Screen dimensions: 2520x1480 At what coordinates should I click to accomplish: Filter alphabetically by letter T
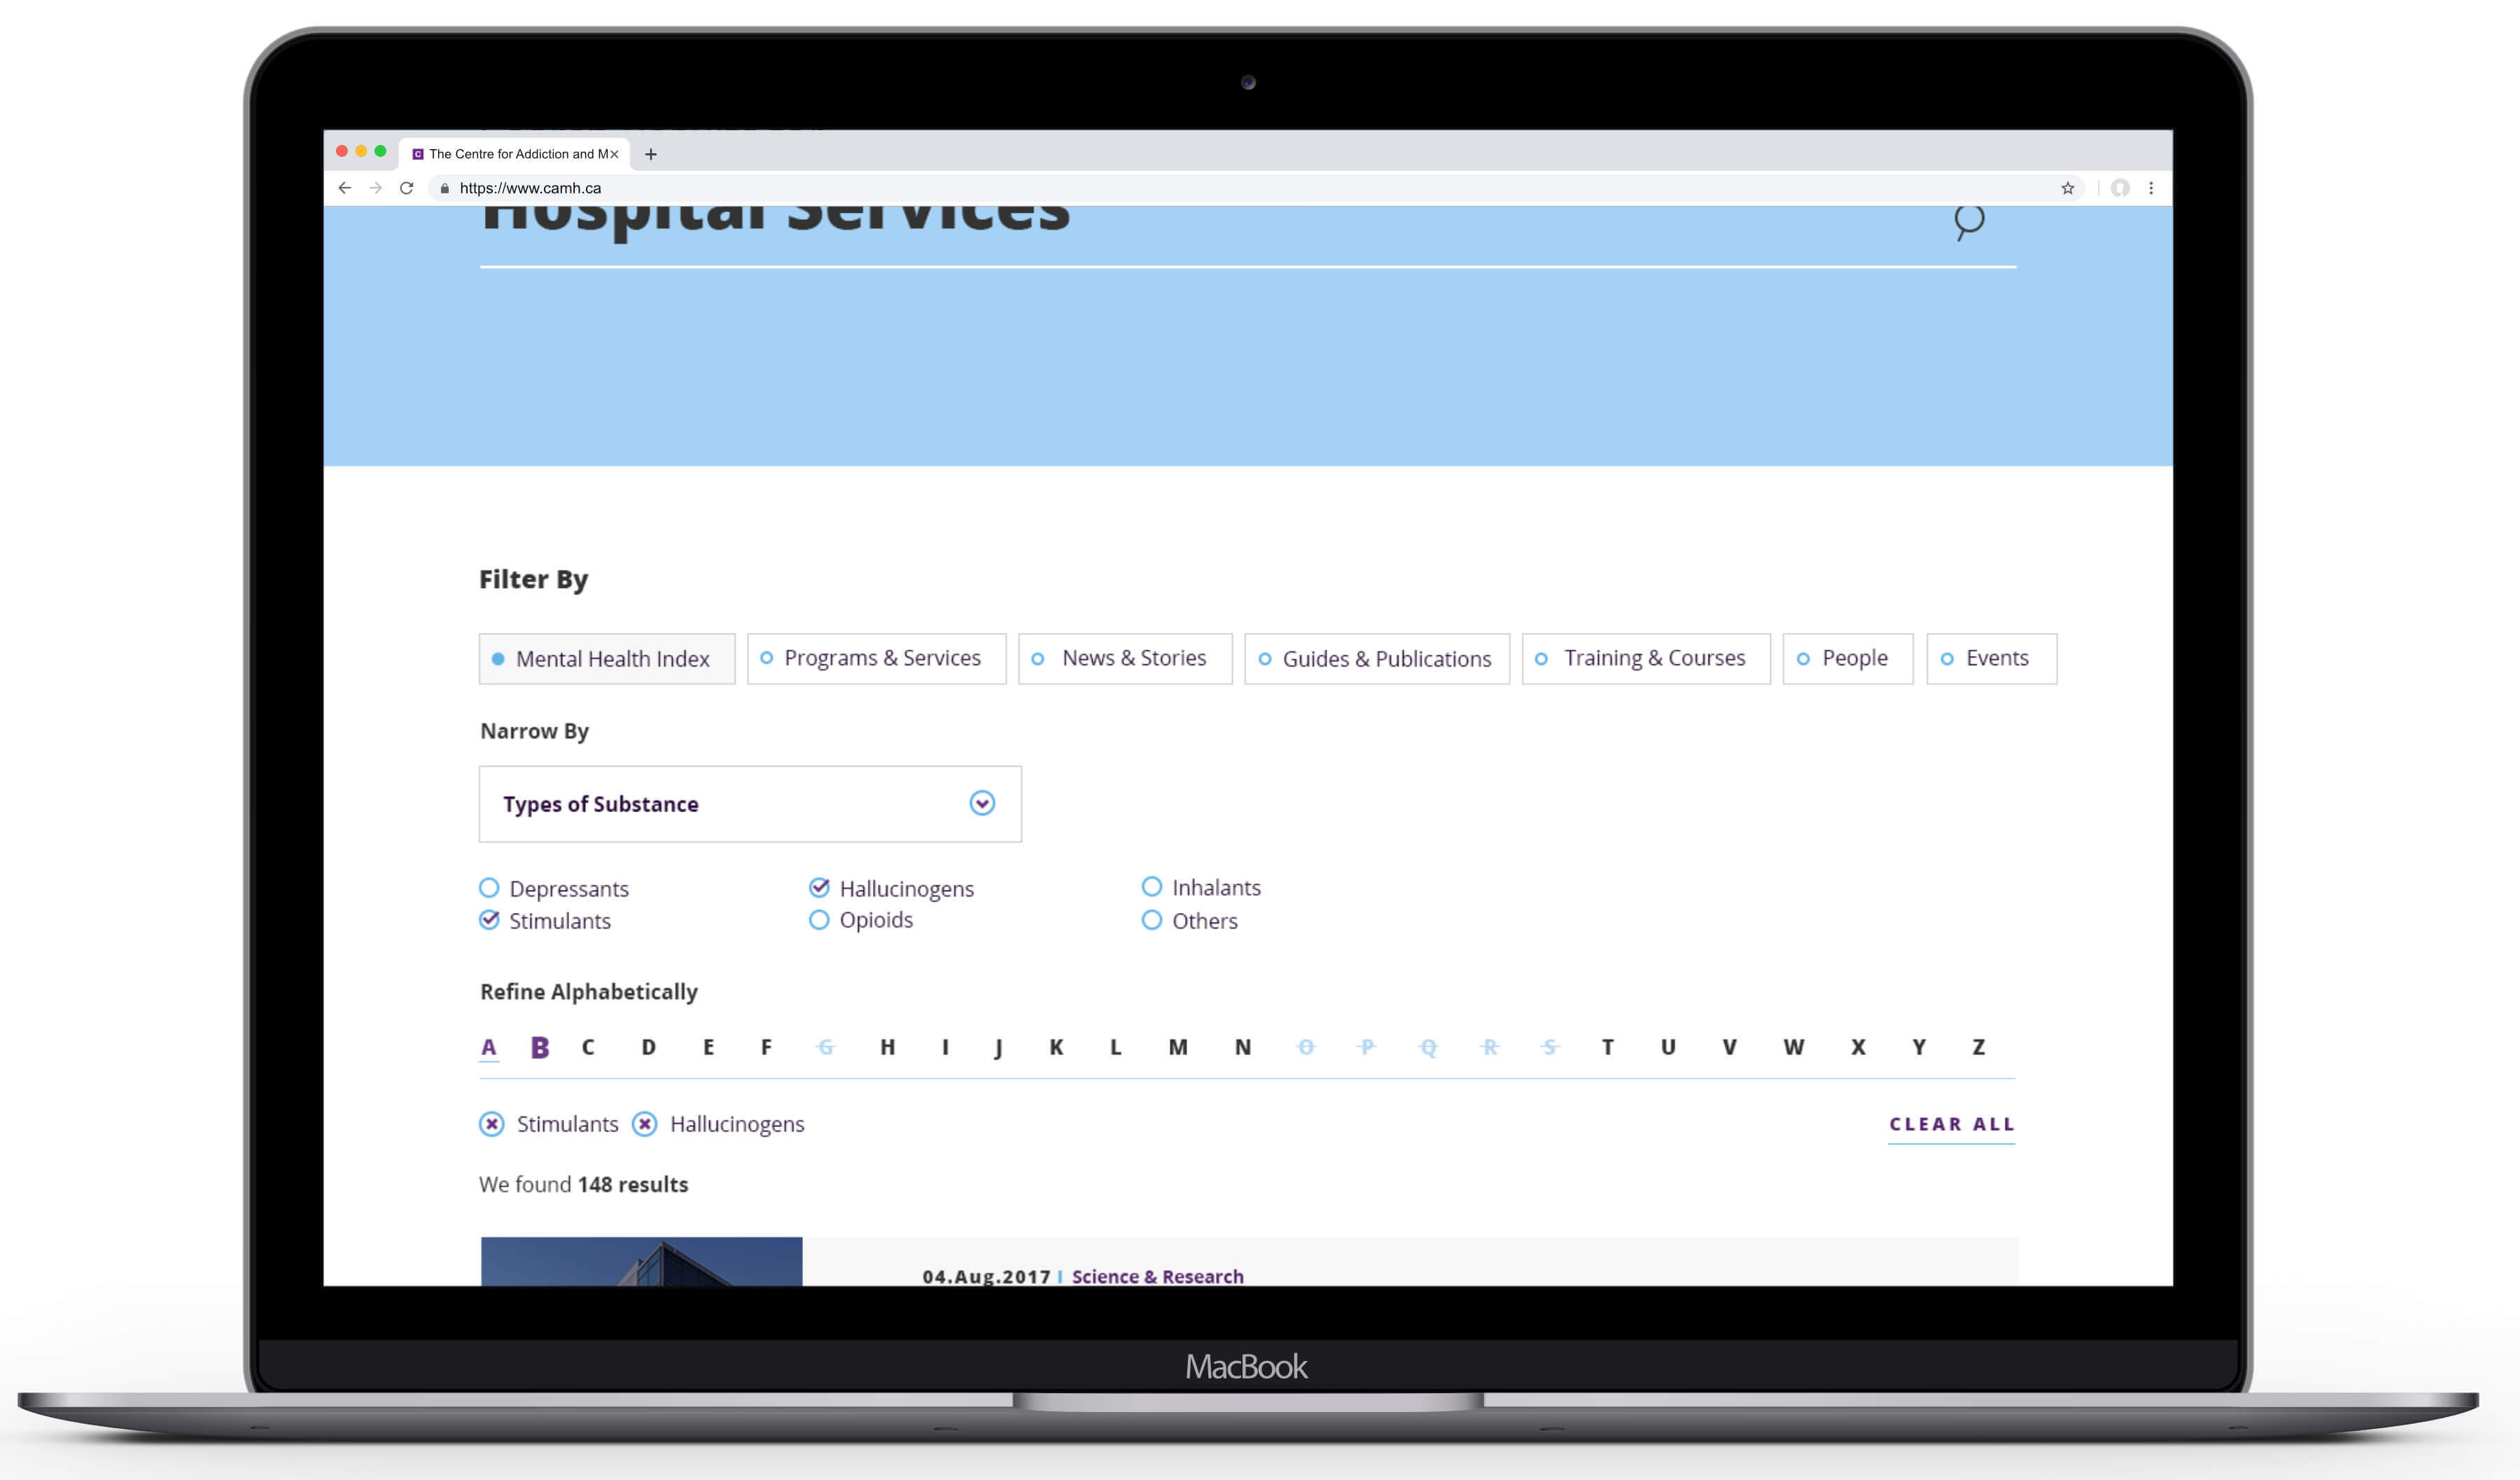(1607, 1047)
